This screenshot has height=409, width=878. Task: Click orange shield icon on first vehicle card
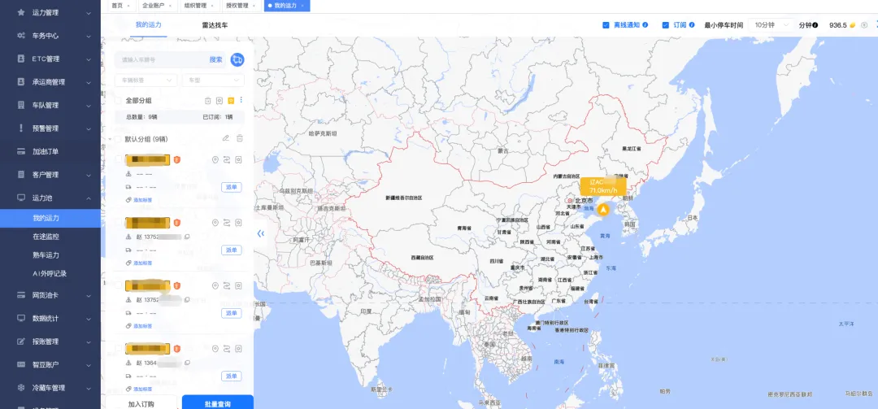[x=177, y=160]
